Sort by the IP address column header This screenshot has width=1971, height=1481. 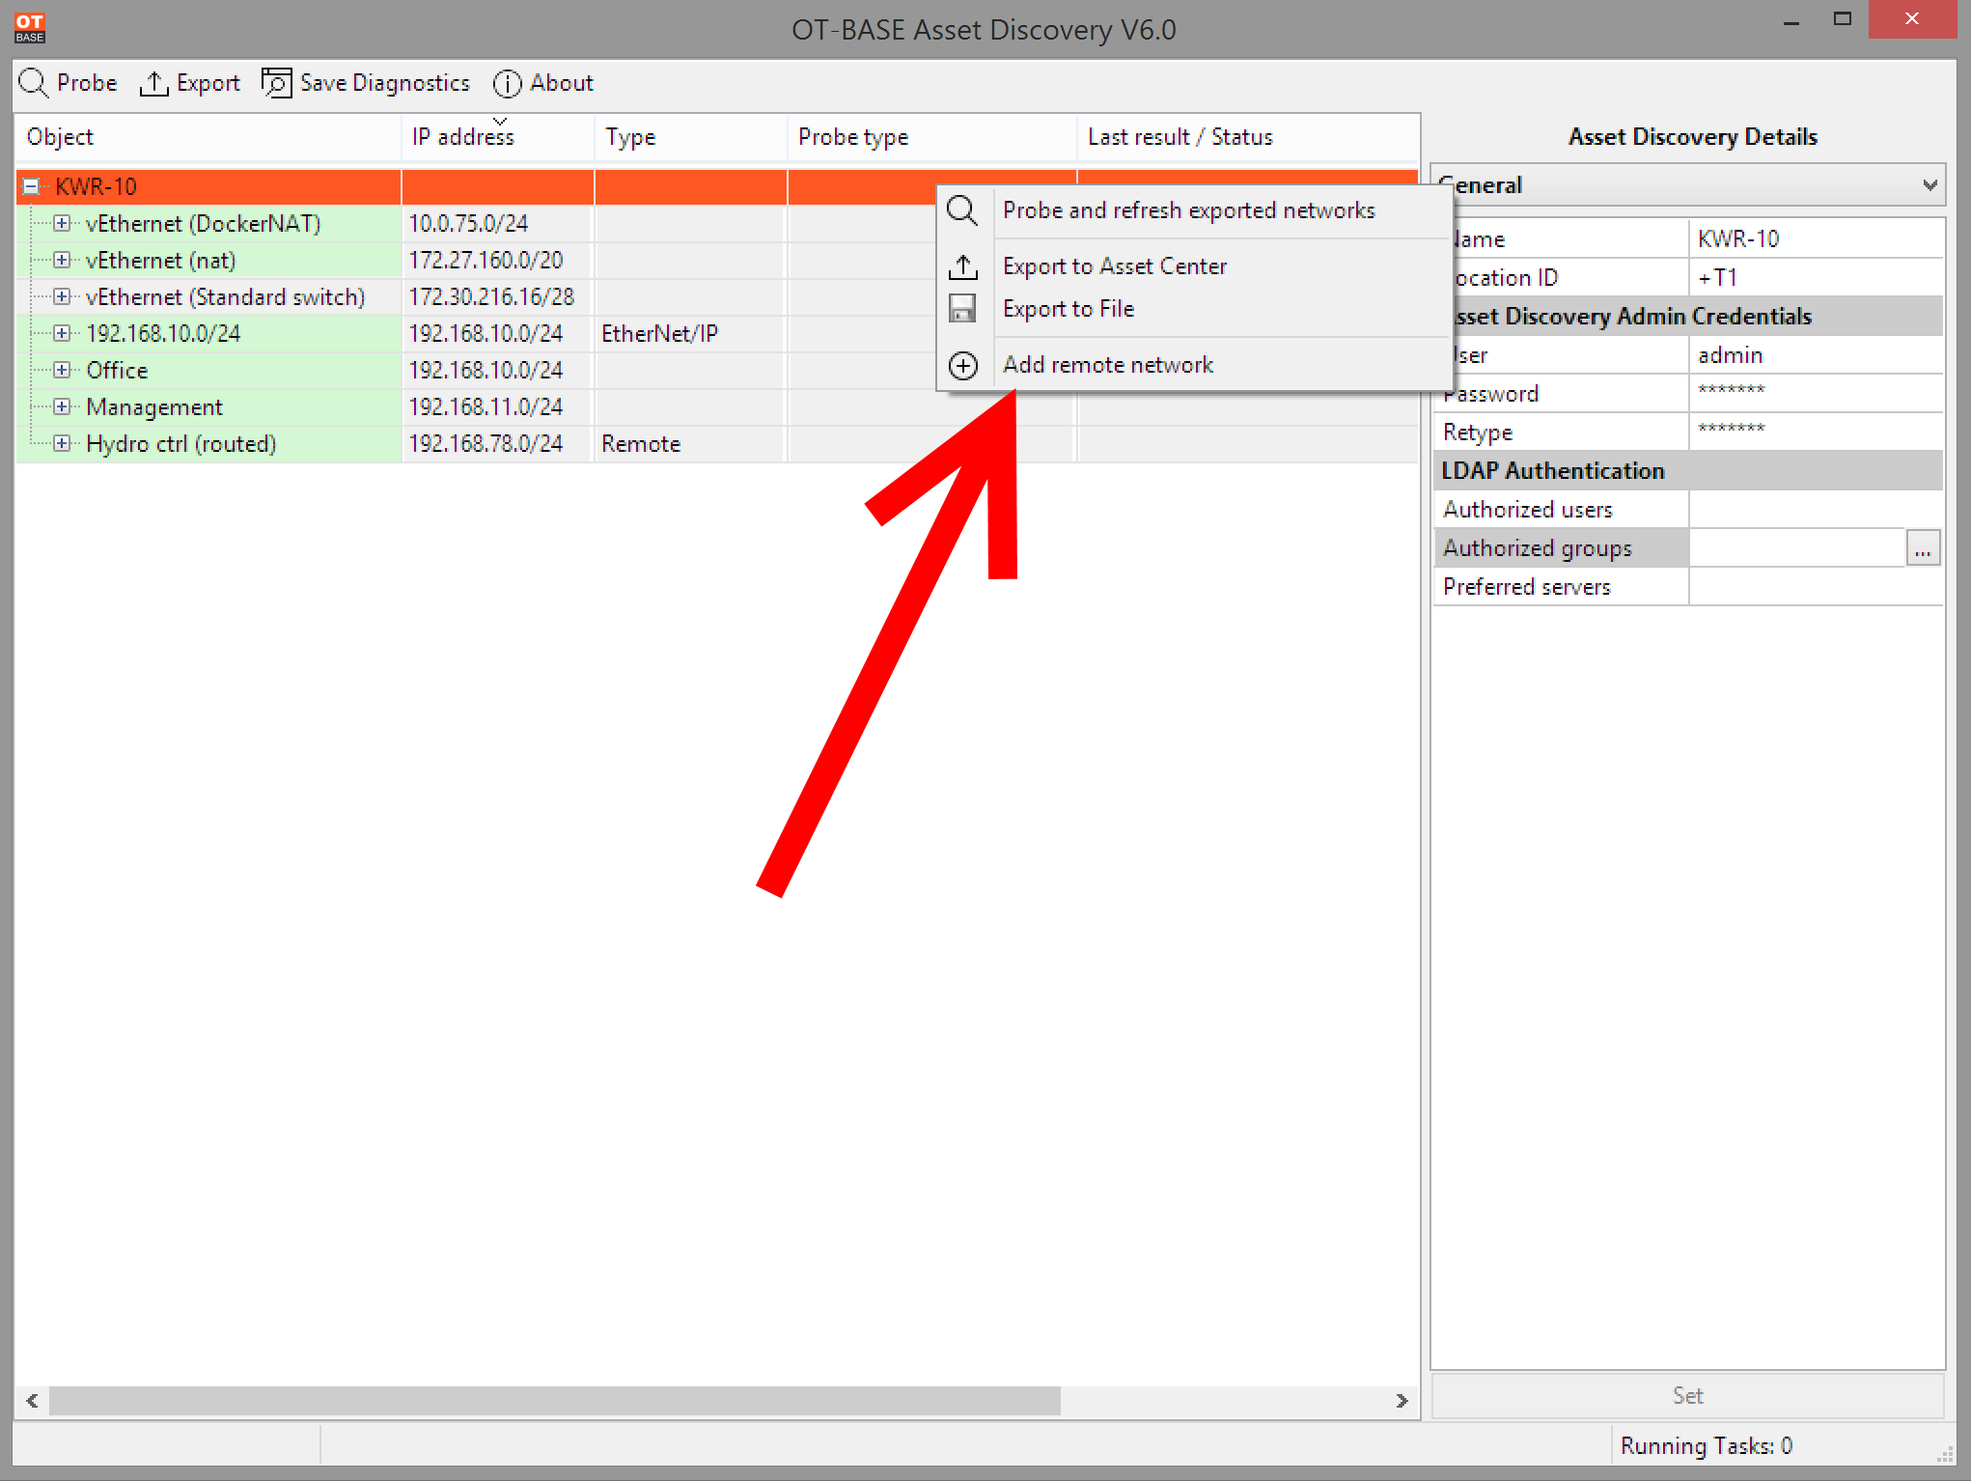[498, 137]
